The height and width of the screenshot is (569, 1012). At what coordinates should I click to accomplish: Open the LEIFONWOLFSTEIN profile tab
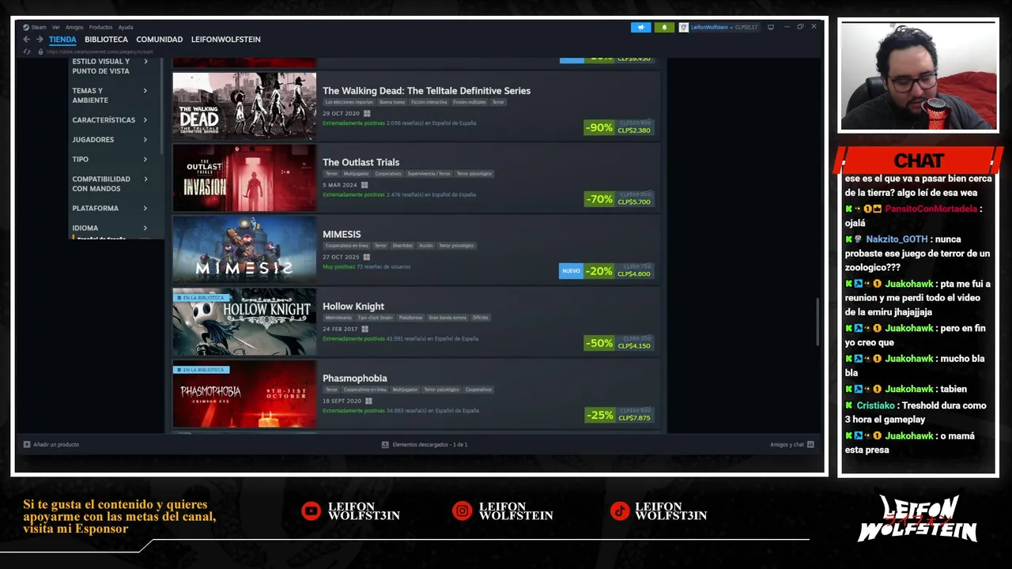point(226,40)
